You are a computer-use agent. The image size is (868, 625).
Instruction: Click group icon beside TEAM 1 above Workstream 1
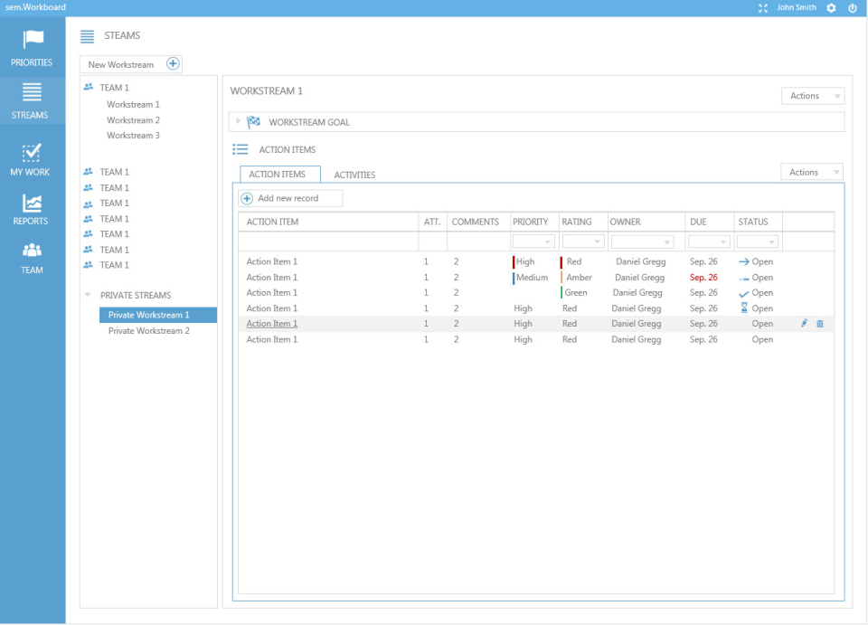tap(88, 87)
